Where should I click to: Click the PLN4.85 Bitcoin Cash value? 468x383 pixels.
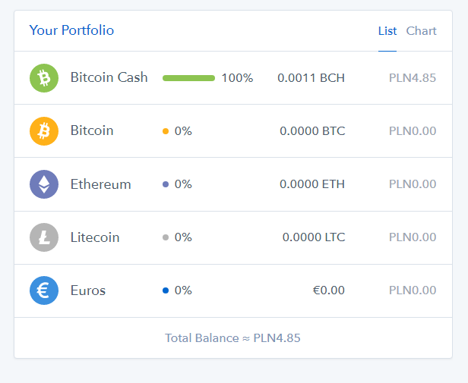(413, 78)
